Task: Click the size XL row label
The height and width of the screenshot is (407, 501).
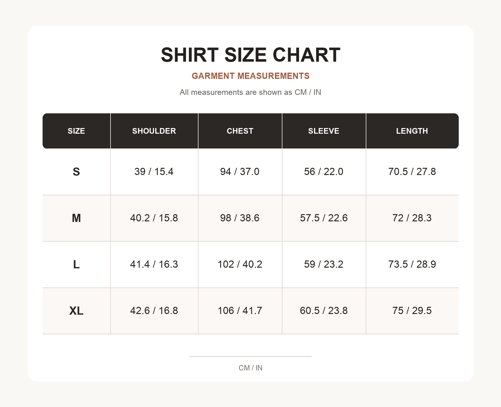Action: (76, 311)
